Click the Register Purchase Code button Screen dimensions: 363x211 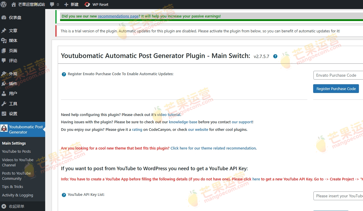[336, 89]
